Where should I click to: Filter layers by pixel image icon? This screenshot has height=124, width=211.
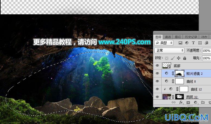pos(180,43)
